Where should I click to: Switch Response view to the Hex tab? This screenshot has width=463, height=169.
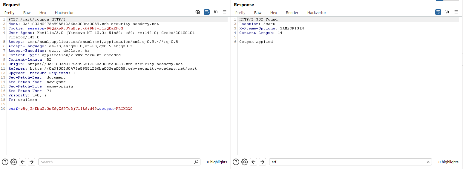(x=274, y=12)
